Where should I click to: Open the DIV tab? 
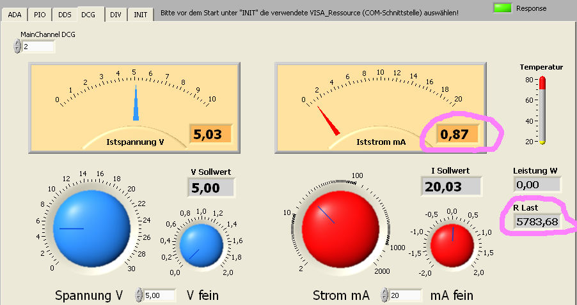tap(115, 13)
